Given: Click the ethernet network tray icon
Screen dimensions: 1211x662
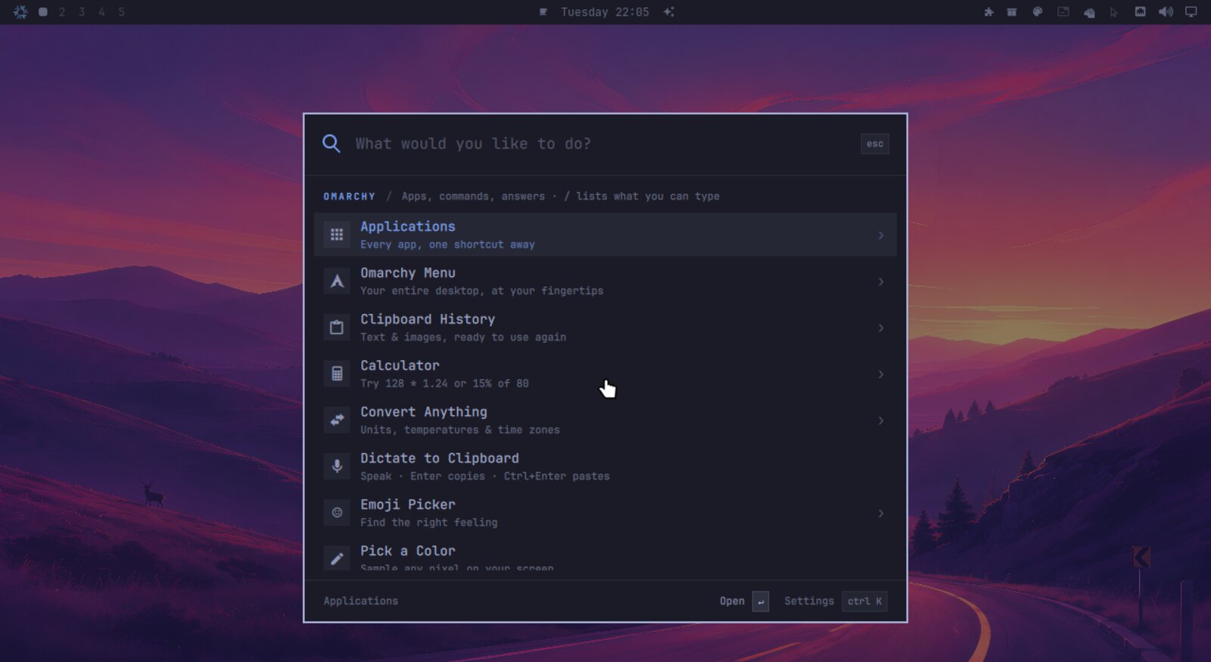Looking at the screenshot, I should (1141, 12).
